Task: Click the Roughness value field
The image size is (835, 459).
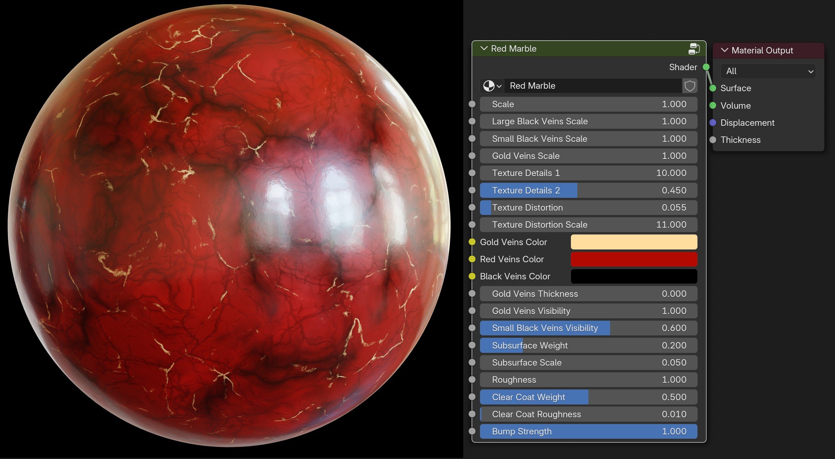Action: click(588, 380)
